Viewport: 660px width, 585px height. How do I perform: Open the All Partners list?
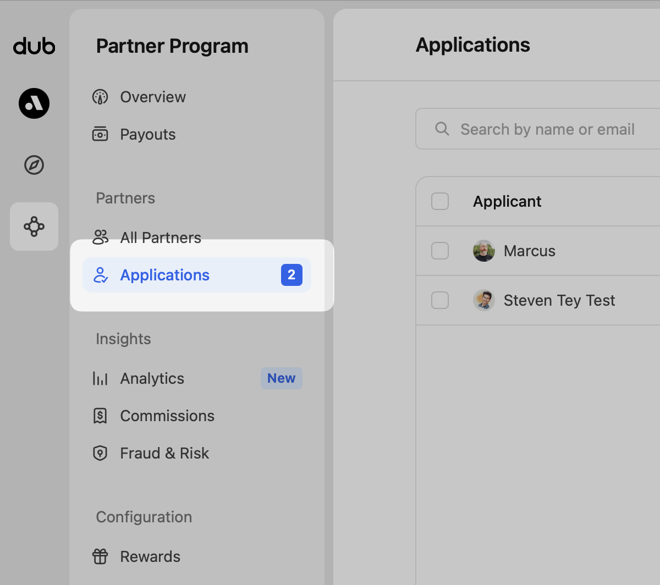197,238
